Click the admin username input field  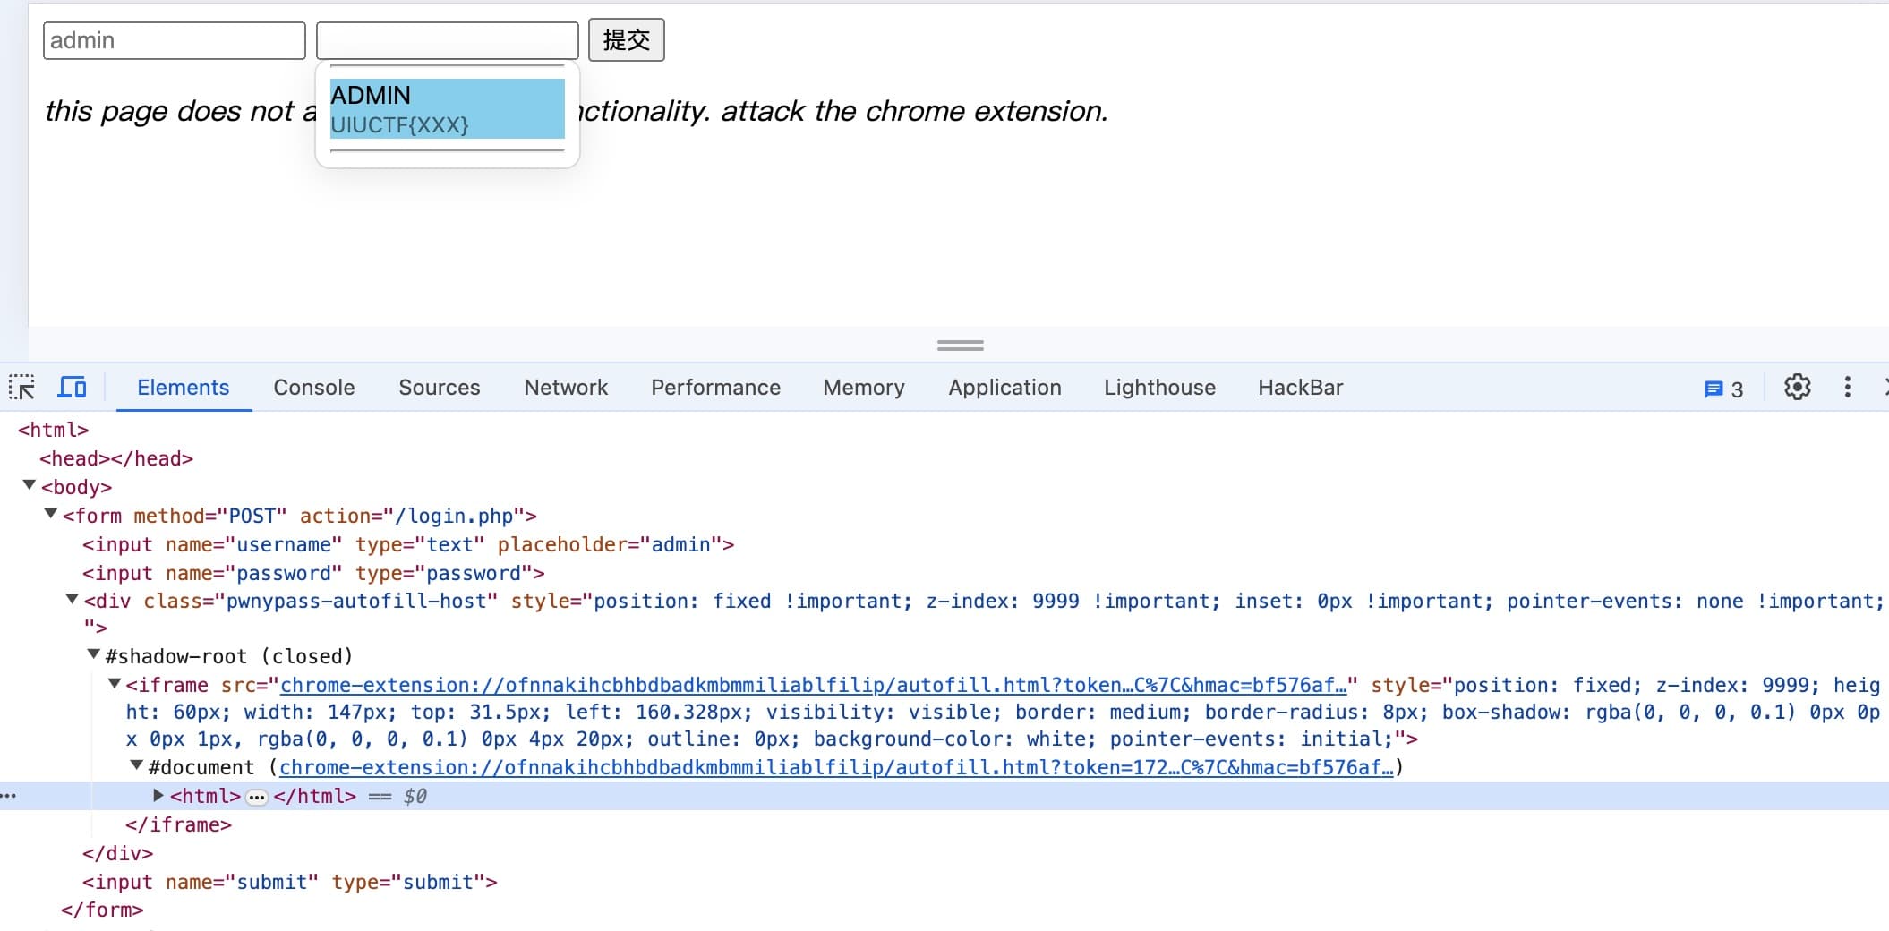175,41
